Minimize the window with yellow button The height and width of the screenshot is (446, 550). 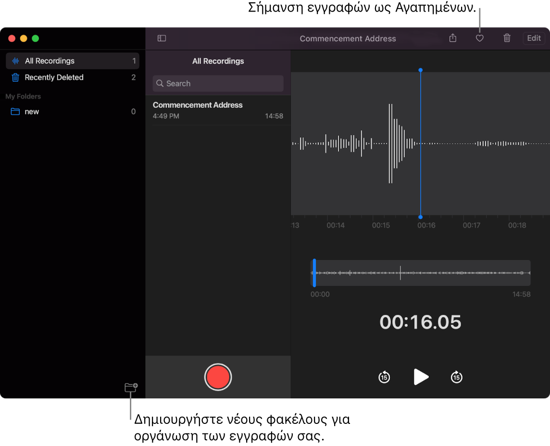24,38
